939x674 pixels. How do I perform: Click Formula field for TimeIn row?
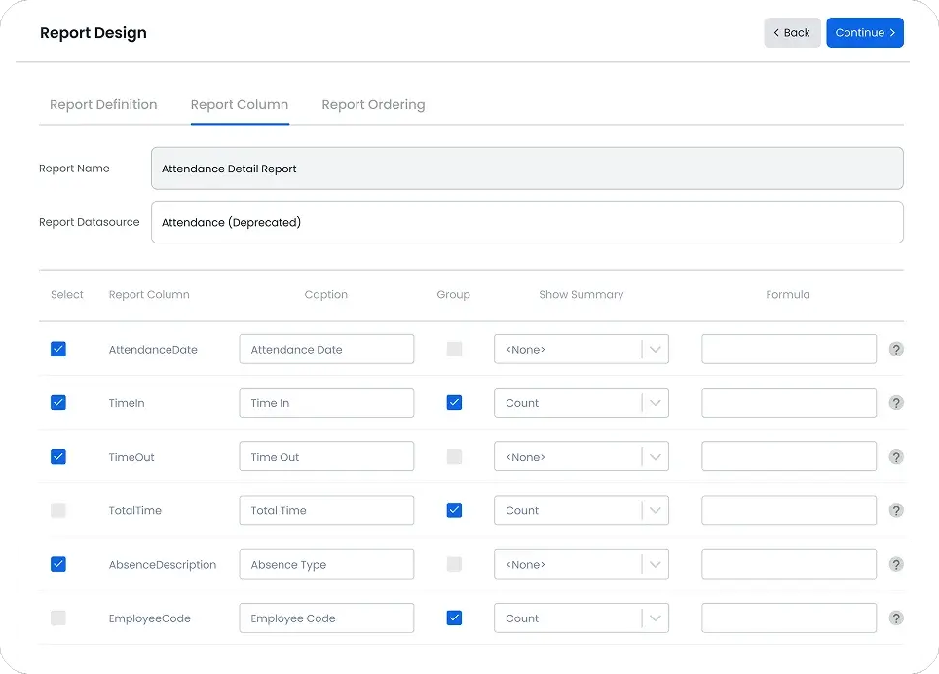coord(789,403)
